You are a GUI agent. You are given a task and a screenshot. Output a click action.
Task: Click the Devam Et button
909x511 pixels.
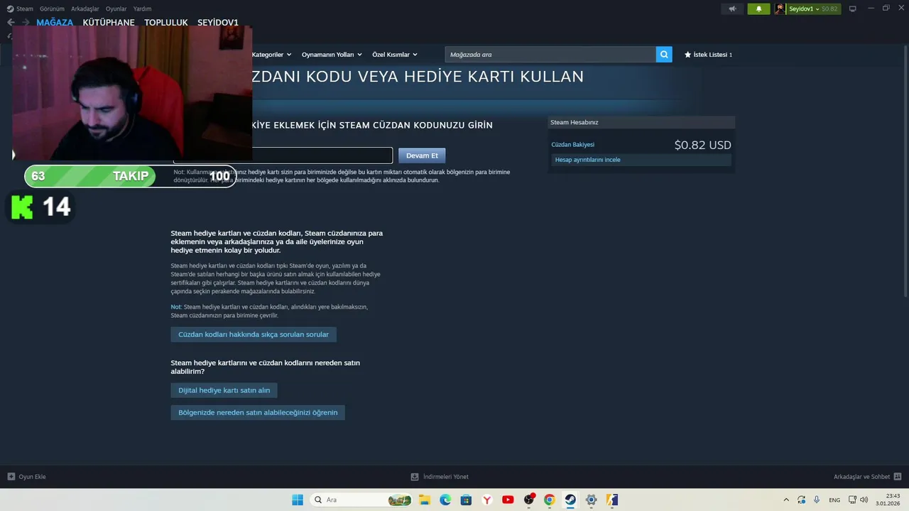pyautogui.click(x=422, y=155)
